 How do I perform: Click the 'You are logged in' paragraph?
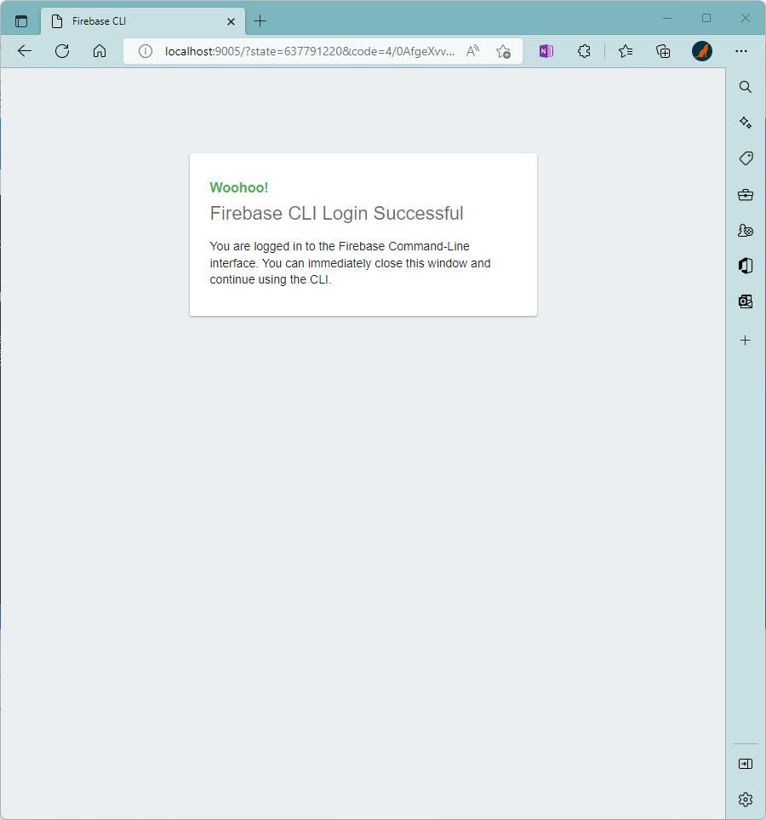(x=350, y=263)
